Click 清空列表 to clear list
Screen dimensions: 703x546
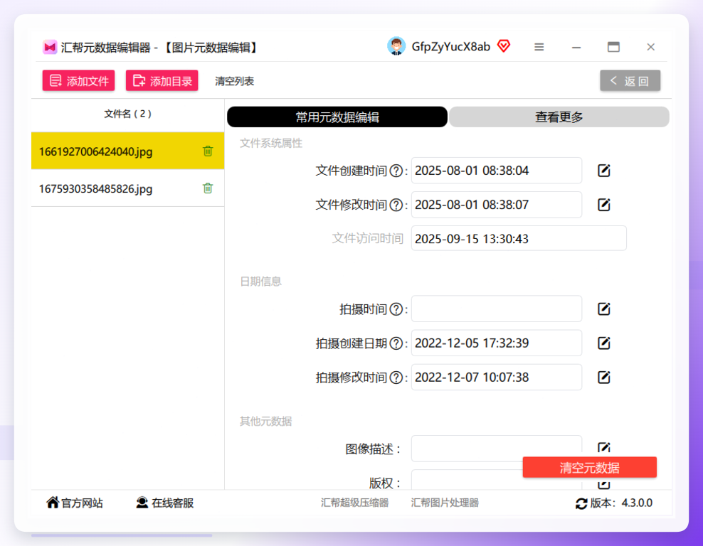[235, 81]
